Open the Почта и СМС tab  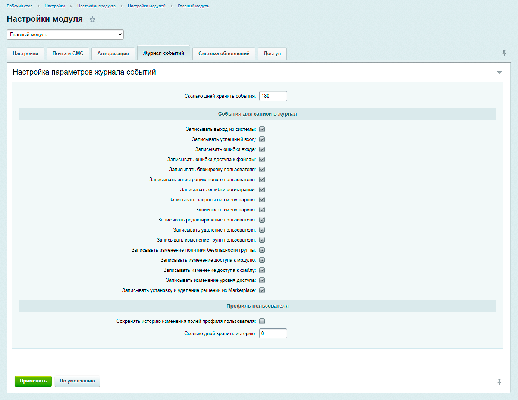pyautogui.click(x=68, y=54)
